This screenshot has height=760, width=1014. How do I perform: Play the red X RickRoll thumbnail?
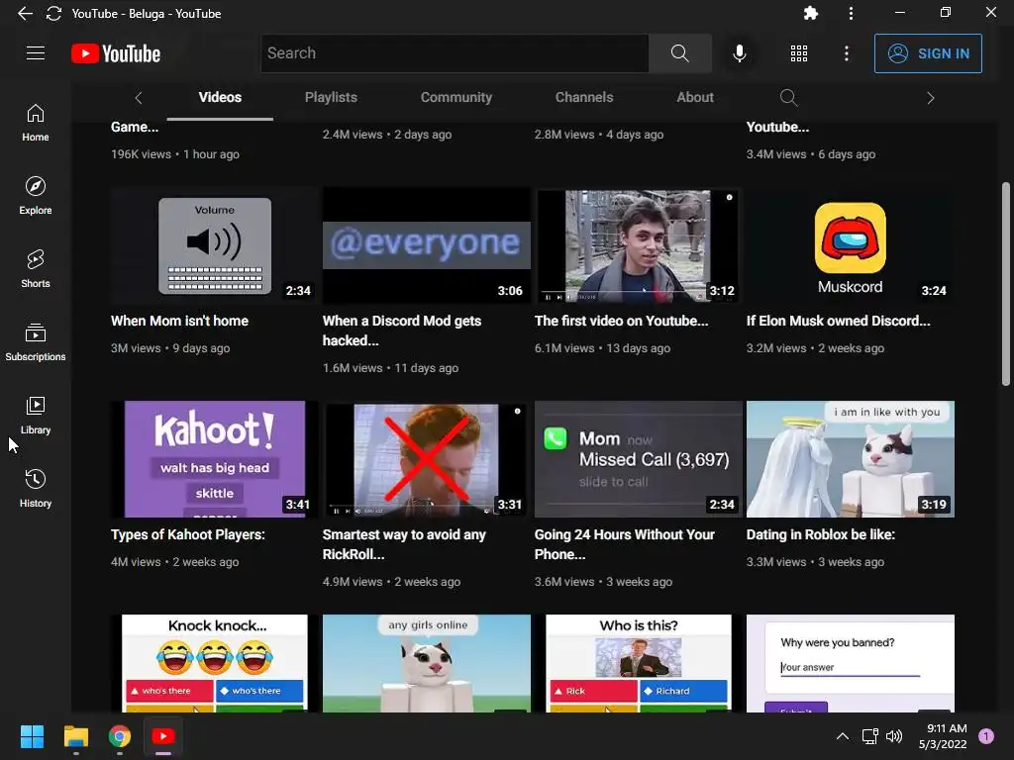(426, 459)
